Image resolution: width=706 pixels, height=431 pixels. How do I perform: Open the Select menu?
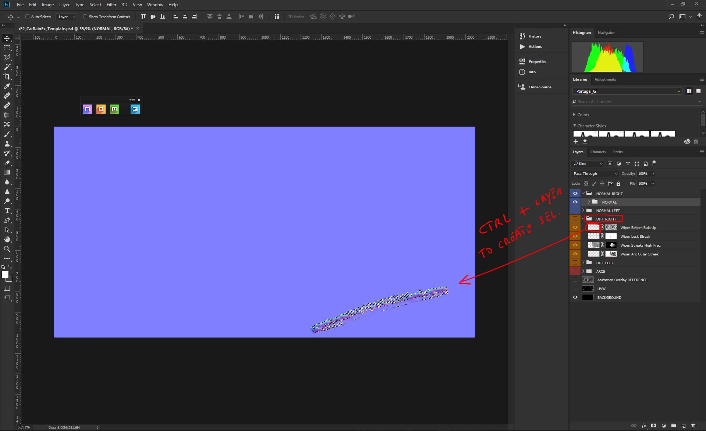[95, 5]
